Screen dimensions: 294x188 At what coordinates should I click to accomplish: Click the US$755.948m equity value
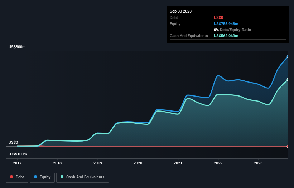(x=226, y=24)
